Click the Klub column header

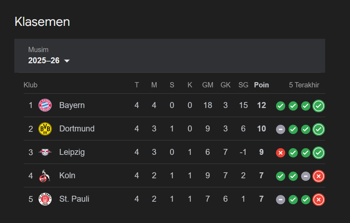[x=31, y=85]
